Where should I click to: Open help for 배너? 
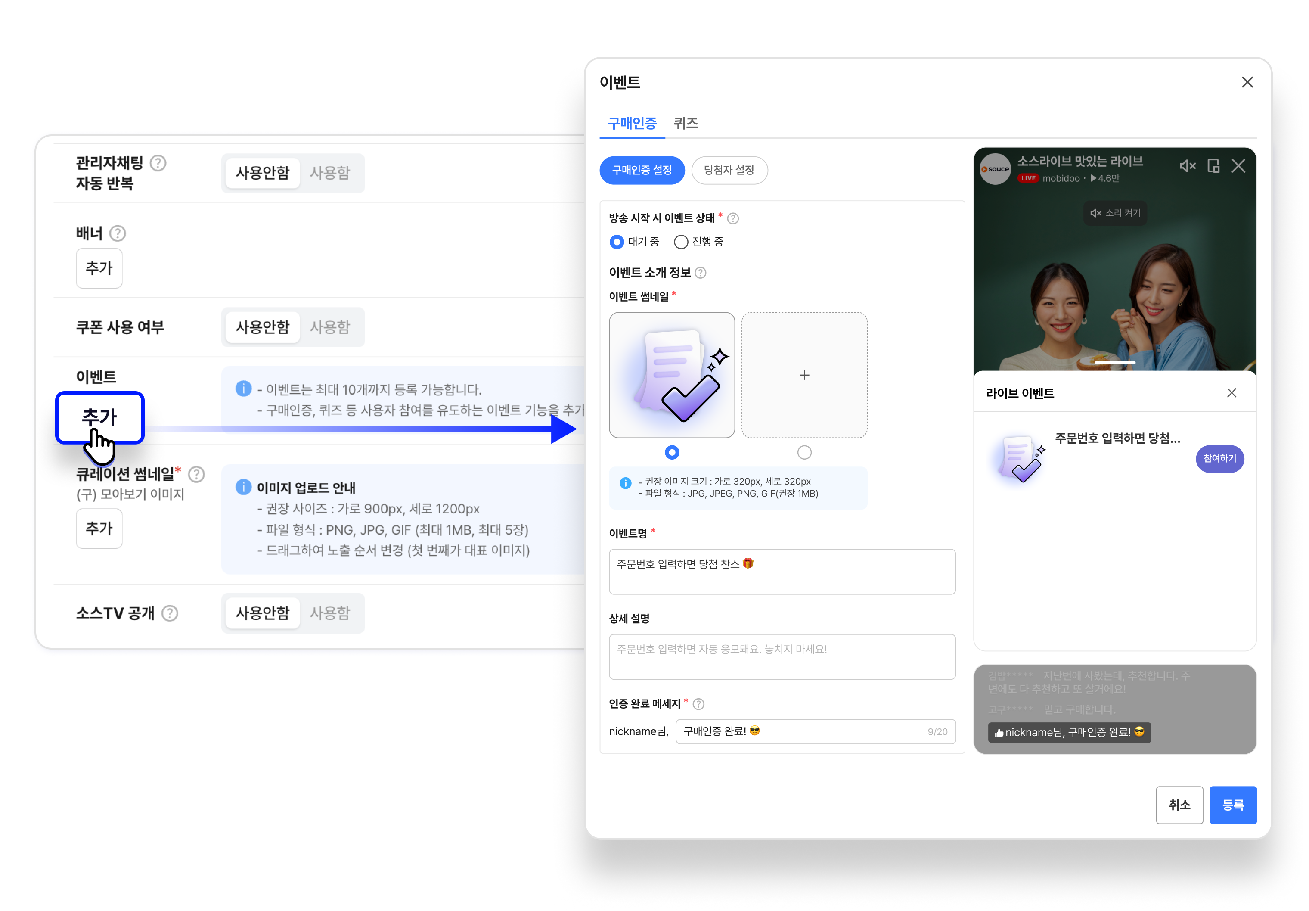(118, 234)
